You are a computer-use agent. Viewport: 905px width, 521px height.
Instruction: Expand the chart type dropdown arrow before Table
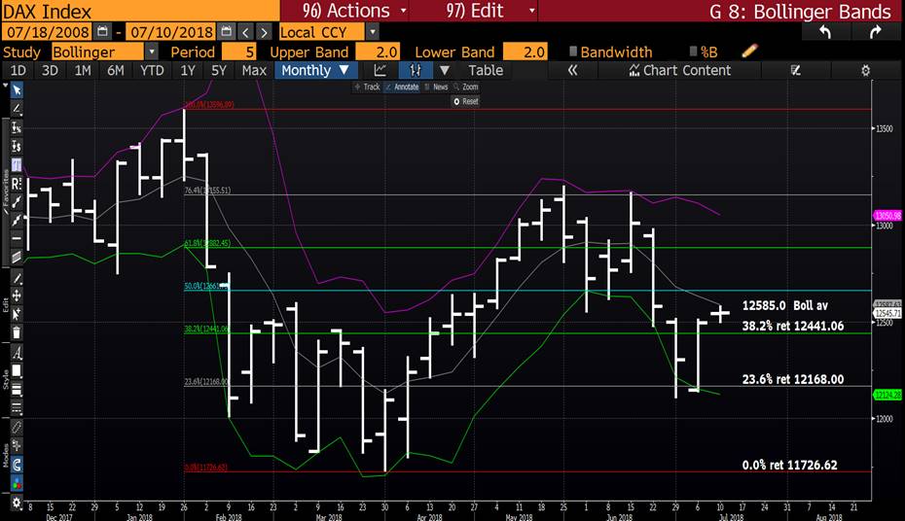[445, 70]
